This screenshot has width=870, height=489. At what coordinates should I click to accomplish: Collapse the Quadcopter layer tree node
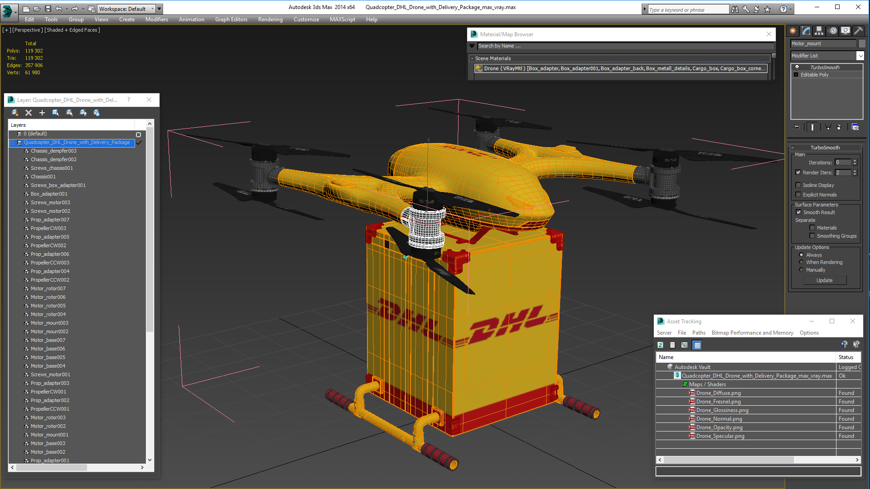pyautogui.click(x=12, y=143)
